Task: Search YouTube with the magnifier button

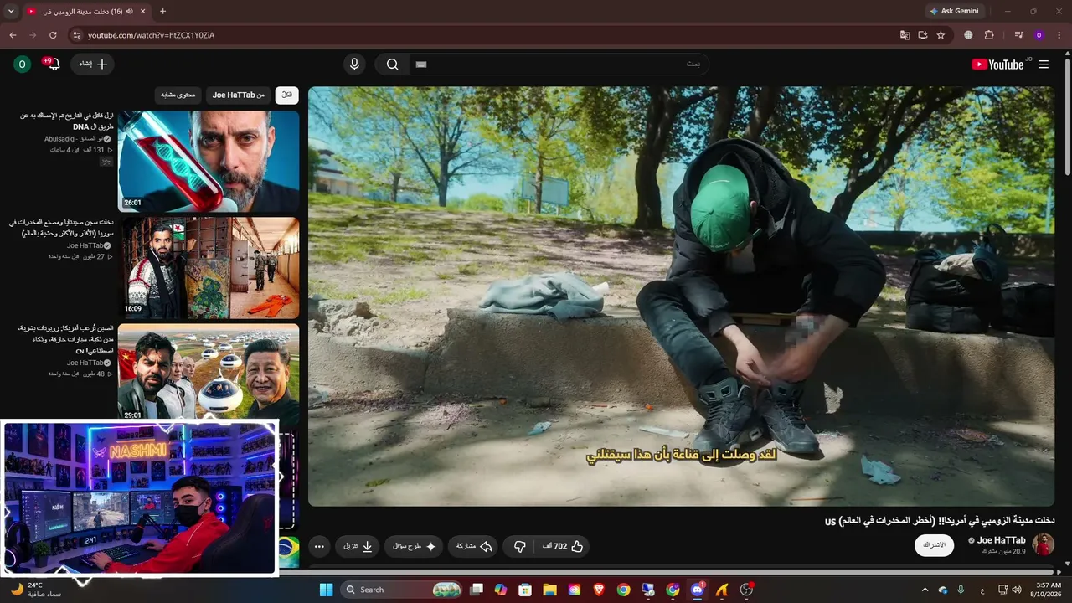Action: click(392, 64)
